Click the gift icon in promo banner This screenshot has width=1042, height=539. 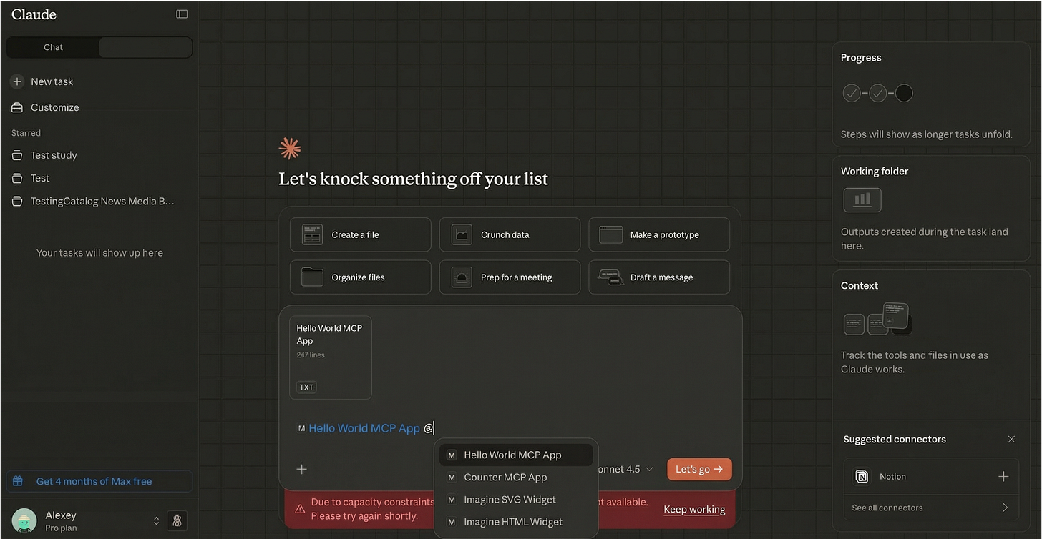click(x=19, y=481)
